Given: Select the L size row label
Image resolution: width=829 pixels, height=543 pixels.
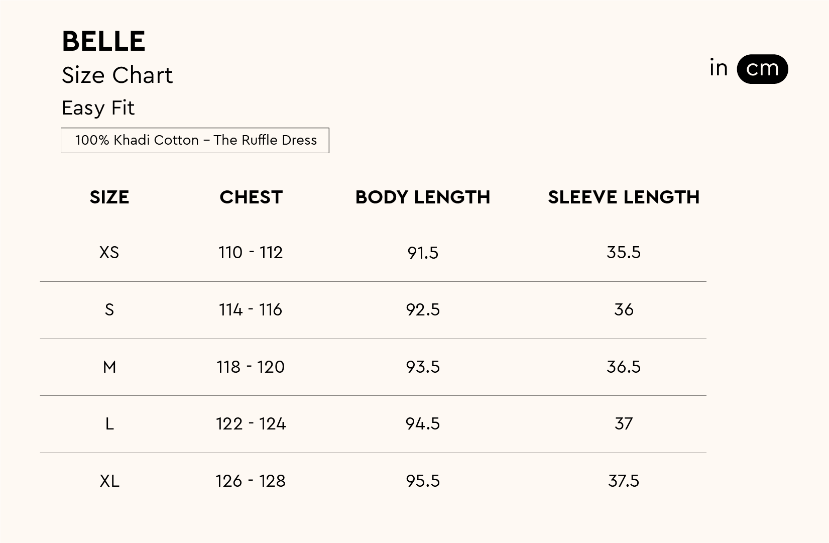Looking at the screenshot, I should click(x=109, y=424).
